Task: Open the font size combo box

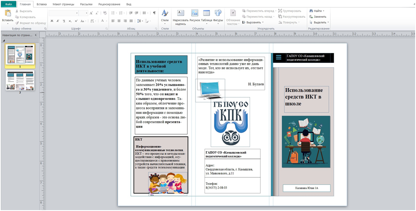Action: [x=83, y=13]
